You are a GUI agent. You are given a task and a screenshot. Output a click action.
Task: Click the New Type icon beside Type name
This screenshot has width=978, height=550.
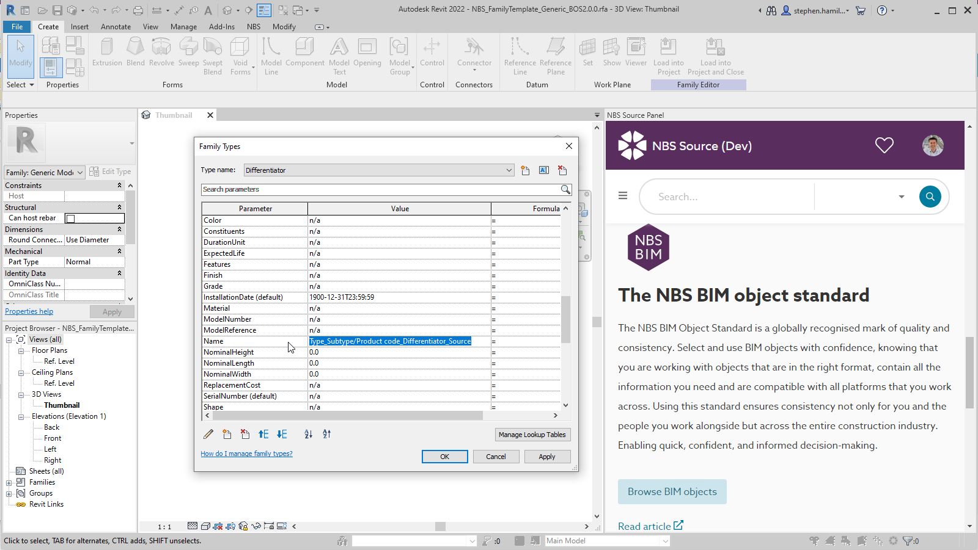(526, 170)
